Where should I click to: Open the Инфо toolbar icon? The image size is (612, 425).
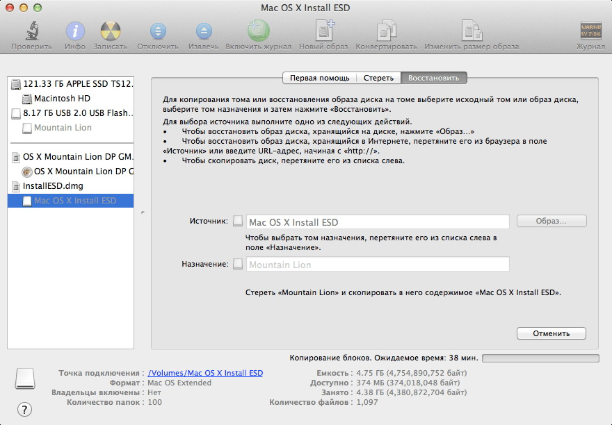(x=75, y=31)
